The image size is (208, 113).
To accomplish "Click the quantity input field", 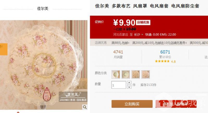I will [119, 85].
